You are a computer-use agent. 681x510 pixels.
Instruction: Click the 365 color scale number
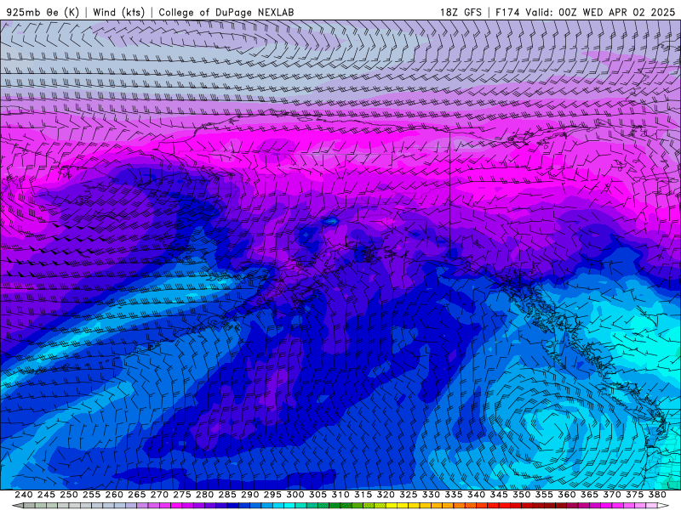[x=589, y=495]
